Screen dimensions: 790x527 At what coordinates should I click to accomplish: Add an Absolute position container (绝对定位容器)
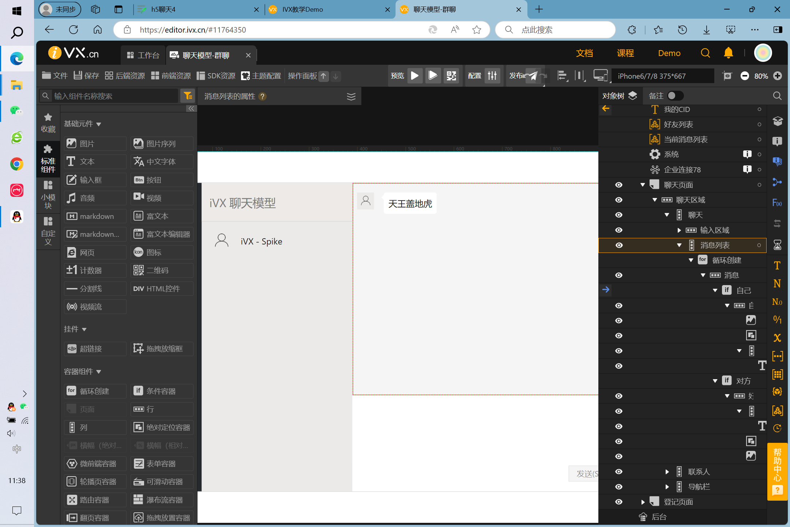pyautogui.click(x=162, y=427)
